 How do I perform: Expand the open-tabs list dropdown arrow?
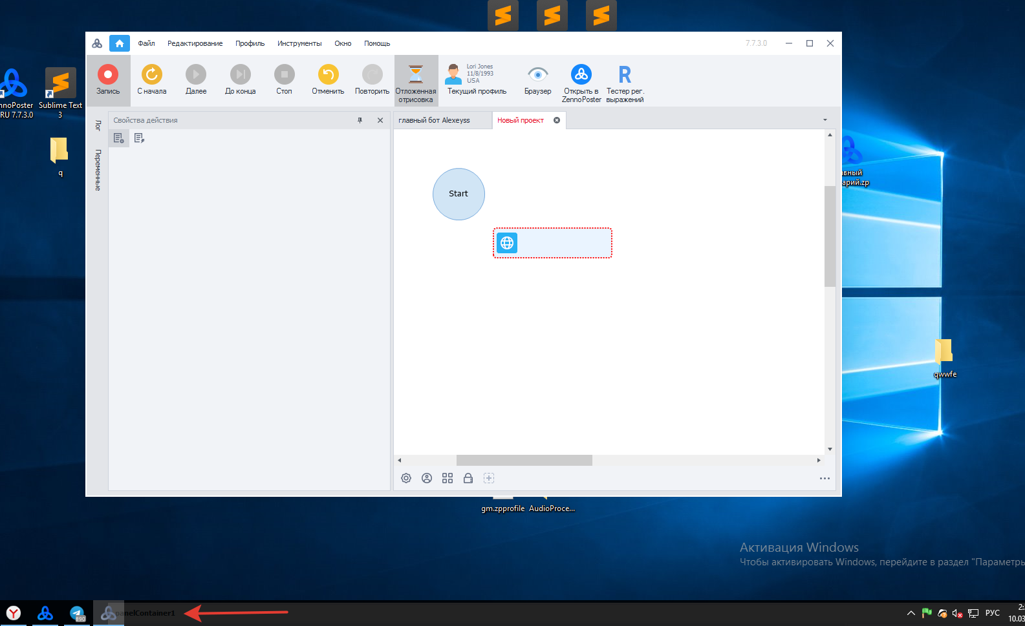(825, 120)
